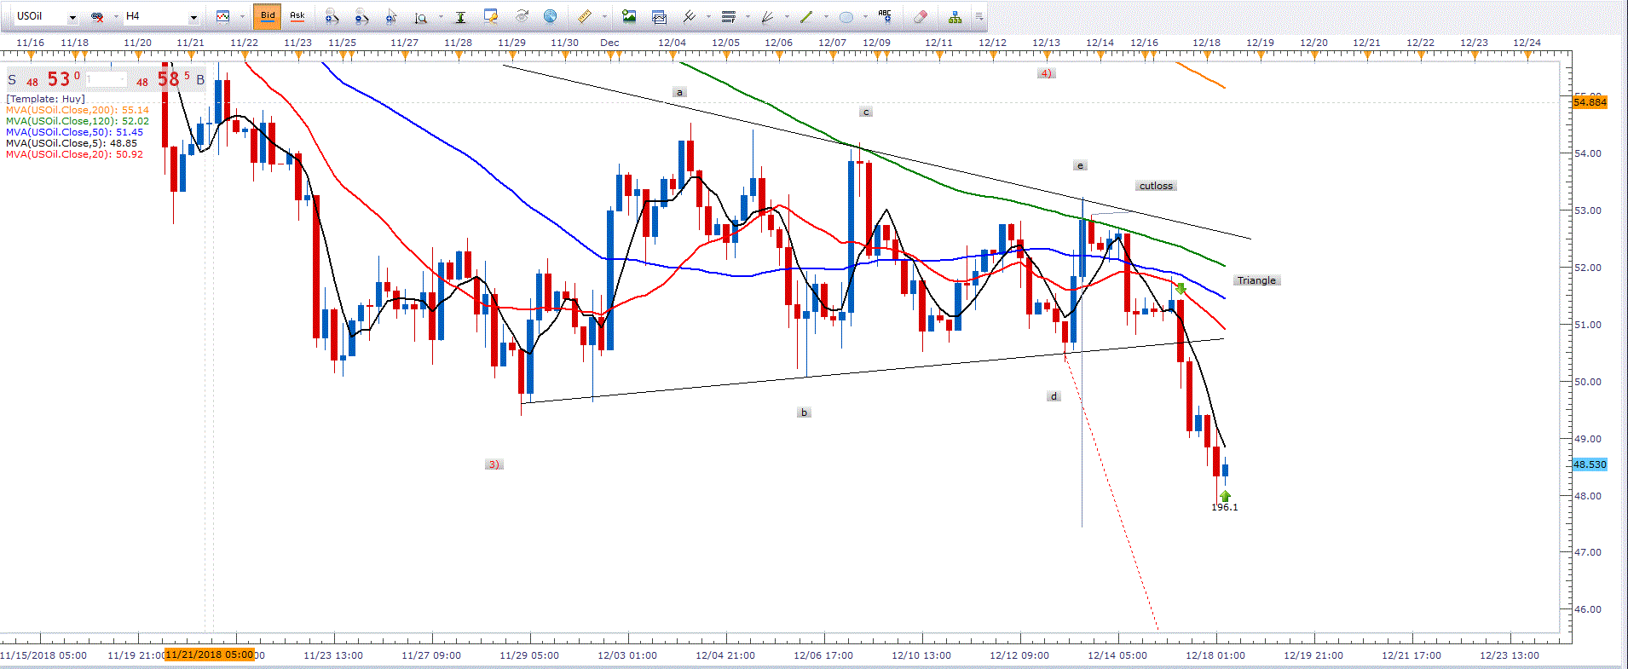This screenshot has width=1628, height=669.
Task: Open the H4 timeframe dropdown
Action: (x=193, y=17)
